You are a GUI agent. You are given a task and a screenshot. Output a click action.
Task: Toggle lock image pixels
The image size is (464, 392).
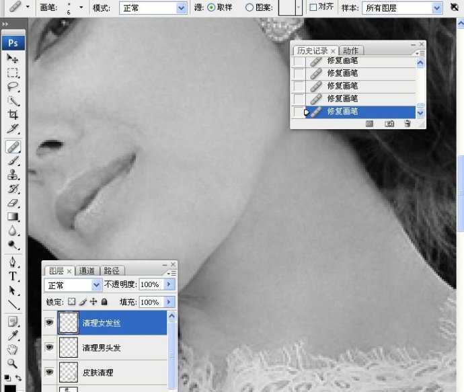[83, 302]
